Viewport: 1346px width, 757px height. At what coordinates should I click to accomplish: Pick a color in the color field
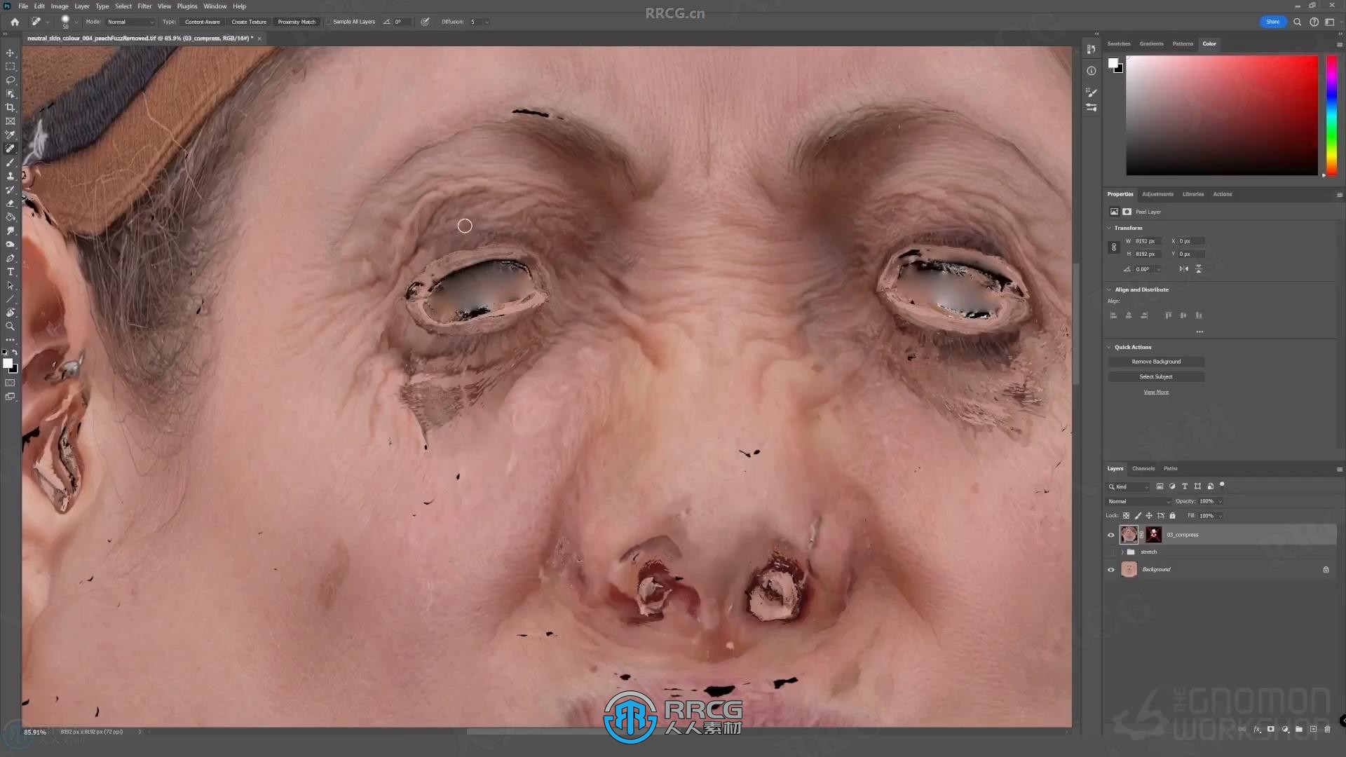click(1222, 116)
